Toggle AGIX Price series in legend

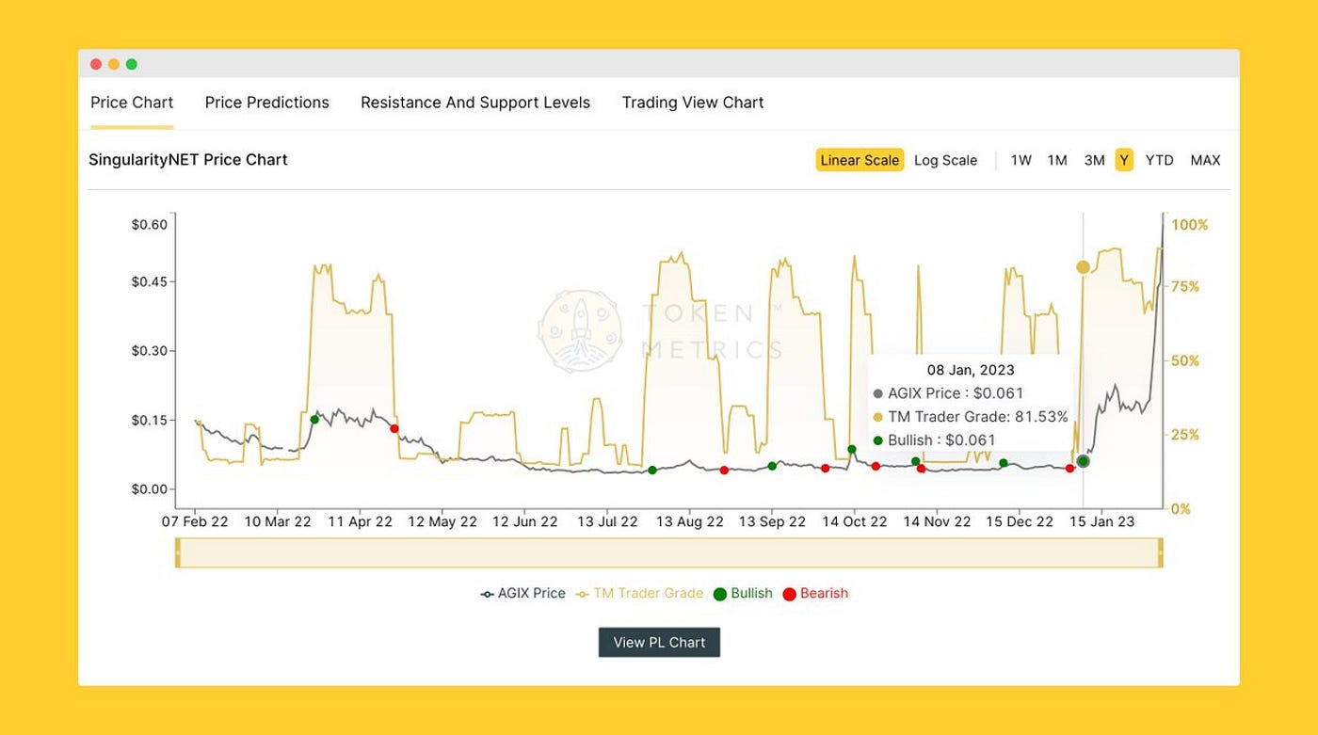coord(522,594)
